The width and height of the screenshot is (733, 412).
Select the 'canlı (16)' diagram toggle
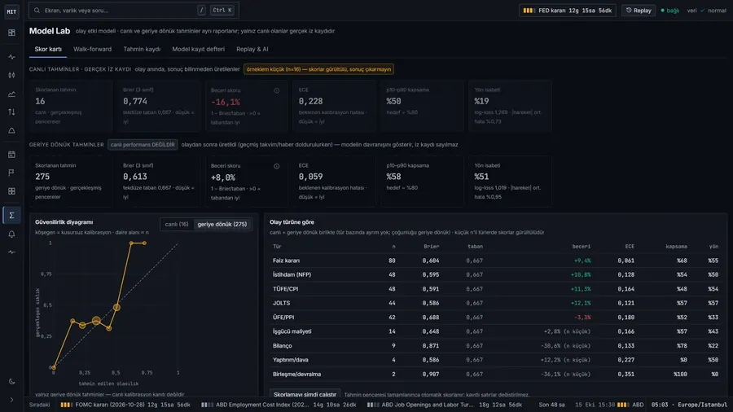click(177, 224)
